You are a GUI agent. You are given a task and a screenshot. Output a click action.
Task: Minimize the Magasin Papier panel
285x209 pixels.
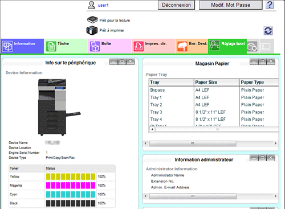point(254,62)
